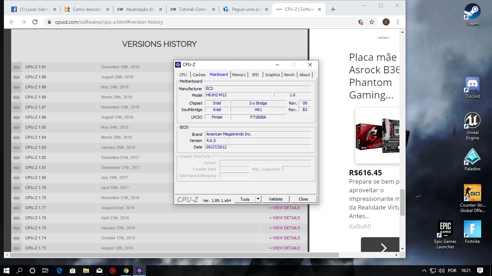This screenshot has width=492, height=276.
Task: Launch Counter-Strike Global Offensive shortcut
Action: click(472, 198)
